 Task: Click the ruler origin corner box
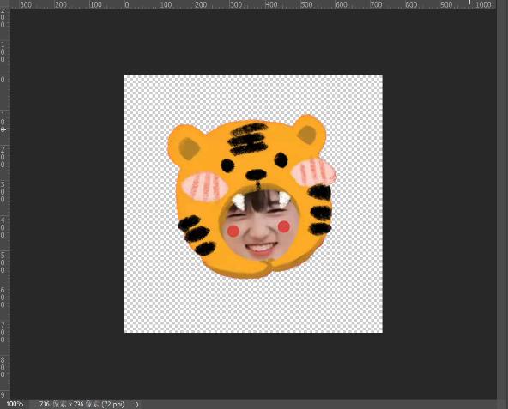(x=5, y=4)
